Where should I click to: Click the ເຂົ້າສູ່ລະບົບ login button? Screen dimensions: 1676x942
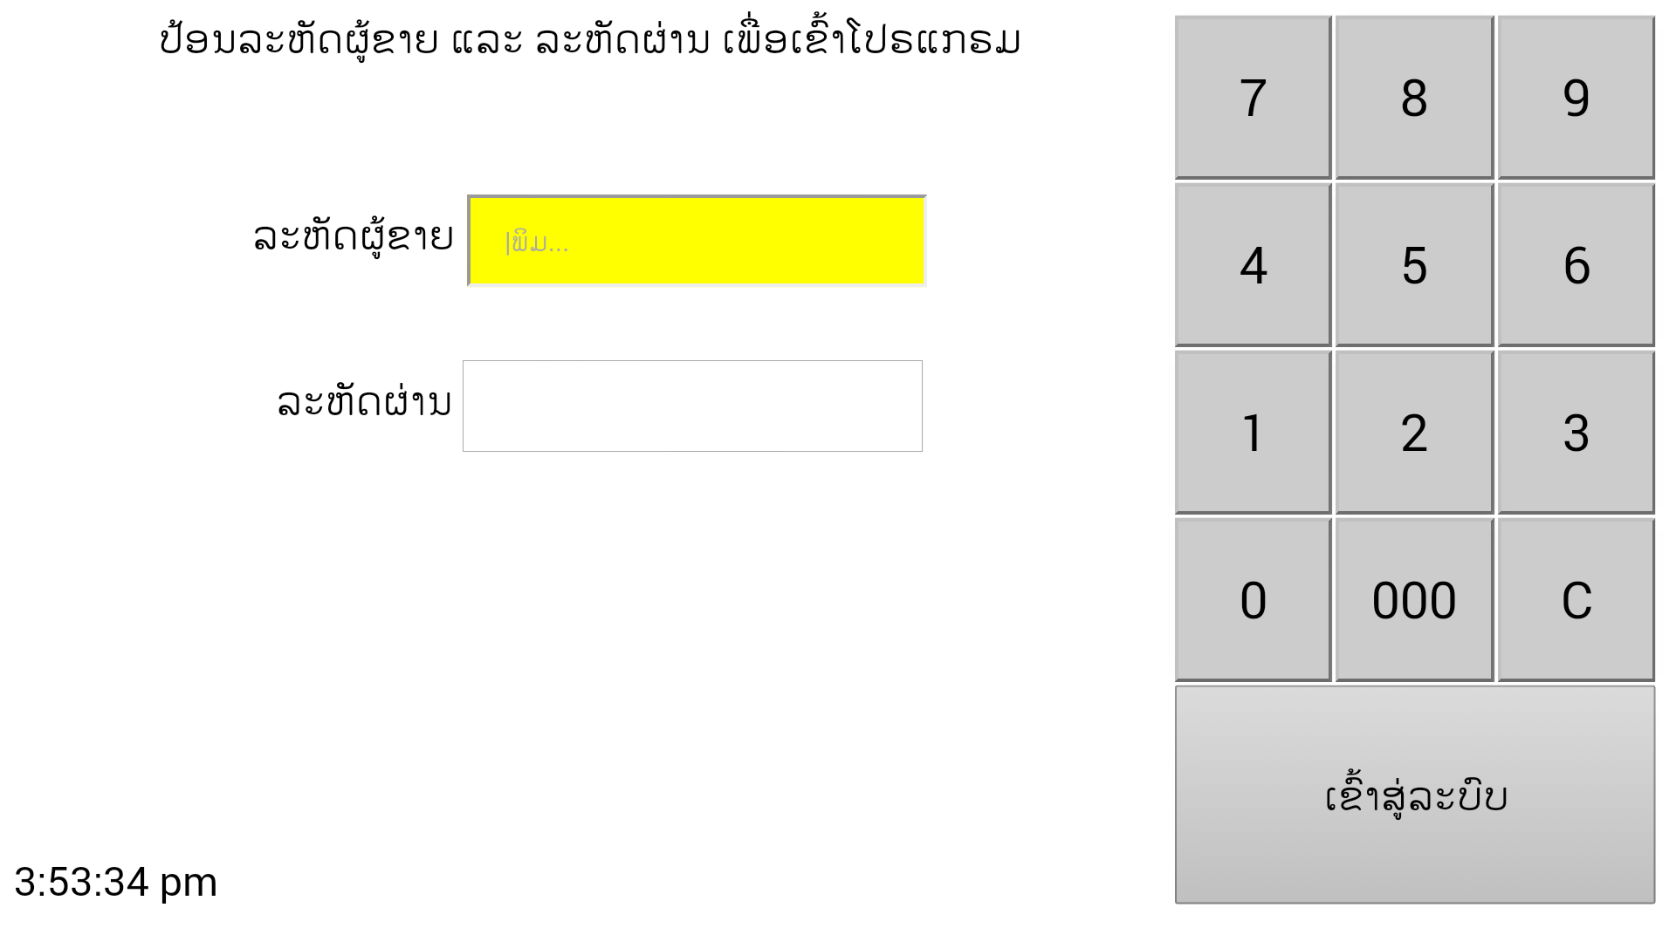tap(1414, 795)
